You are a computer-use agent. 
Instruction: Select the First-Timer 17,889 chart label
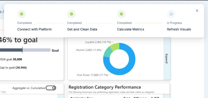(x=92, y=75)
